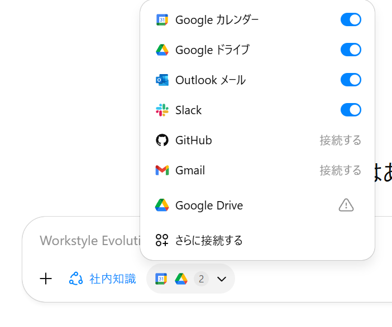Click the calendar icon in the connector pill
Viewport: 392px width, 327px height.
pos(161,279)
